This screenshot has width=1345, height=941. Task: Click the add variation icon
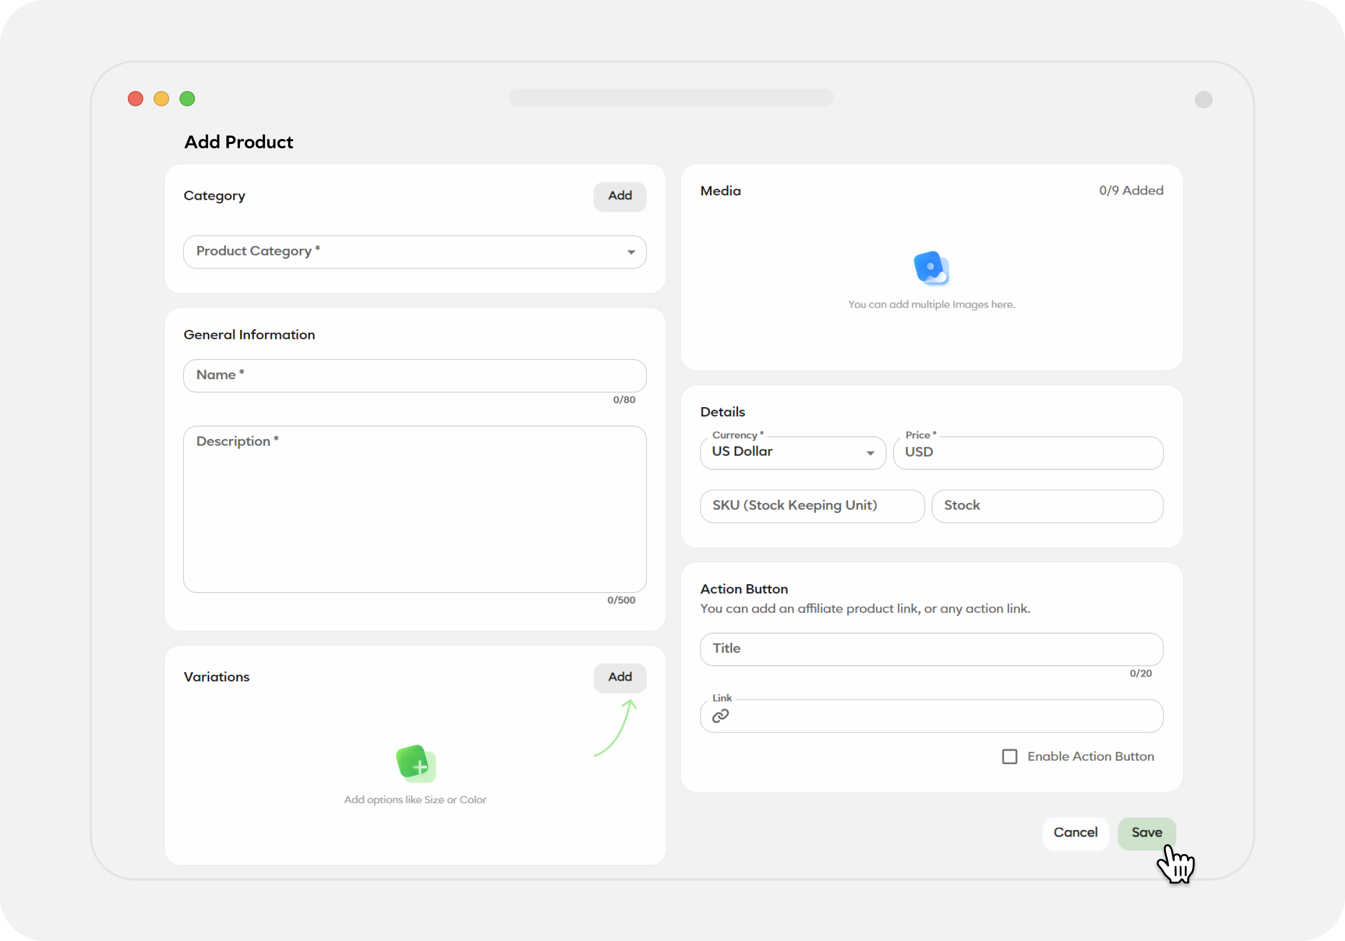pyautogui.click(x=415, y=764)
